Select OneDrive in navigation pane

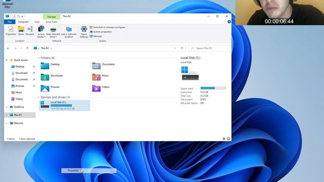pos(19,107)
